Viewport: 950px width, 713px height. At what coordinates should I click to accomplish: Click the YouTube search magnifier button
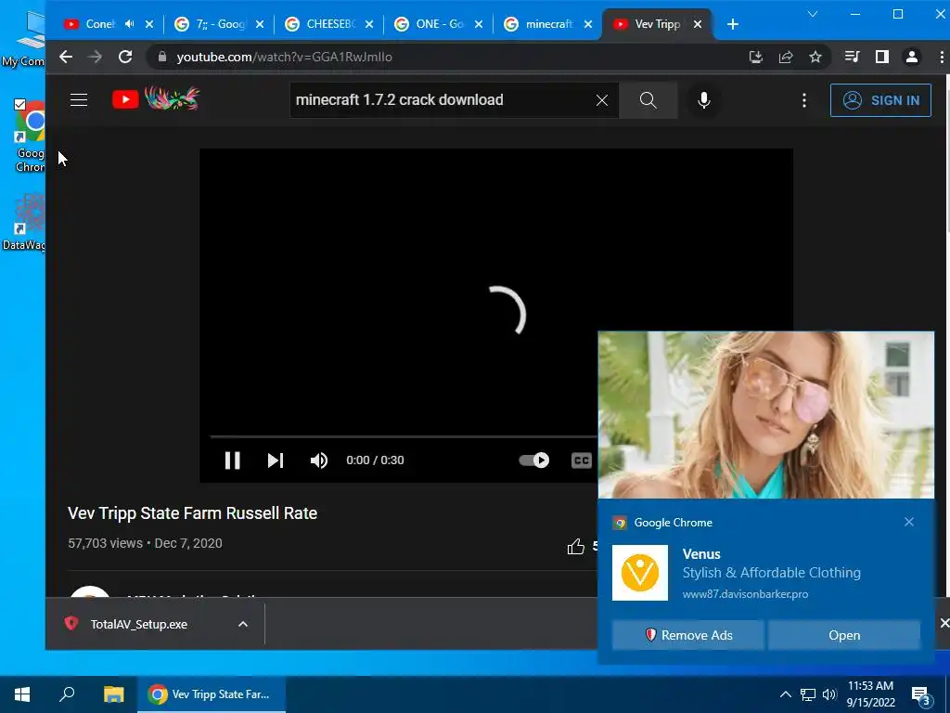pos(648,100)
